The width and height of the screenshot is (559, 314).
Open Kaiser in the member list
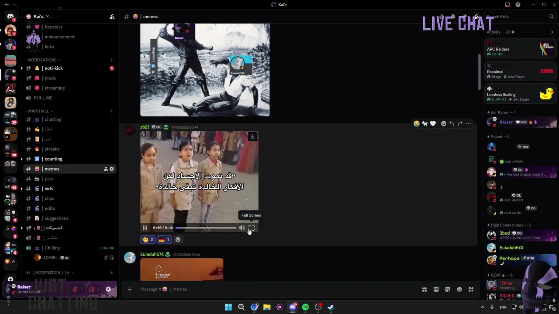point(521,123)
